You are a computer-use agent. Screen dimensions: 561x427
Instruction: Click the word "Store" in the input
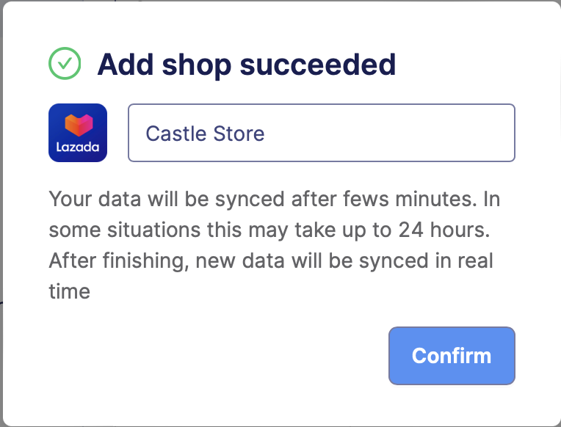pyautogui.click(x=239, y=134)
